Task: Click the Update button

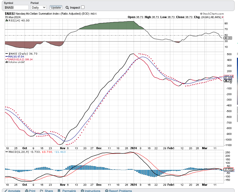Action: 56,7
